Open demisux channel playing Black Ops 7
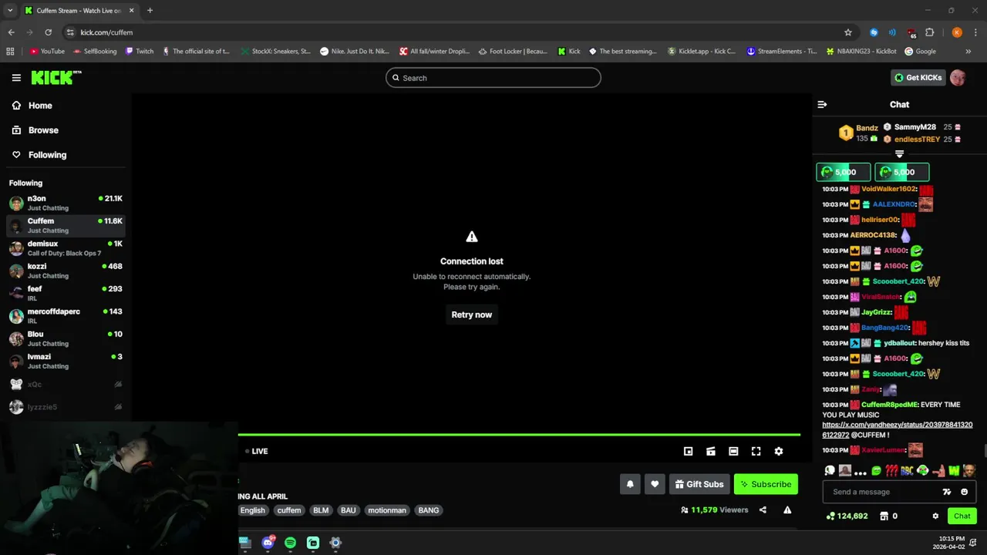The width and height of the screenshot is (987, 555). pos(66,247)
